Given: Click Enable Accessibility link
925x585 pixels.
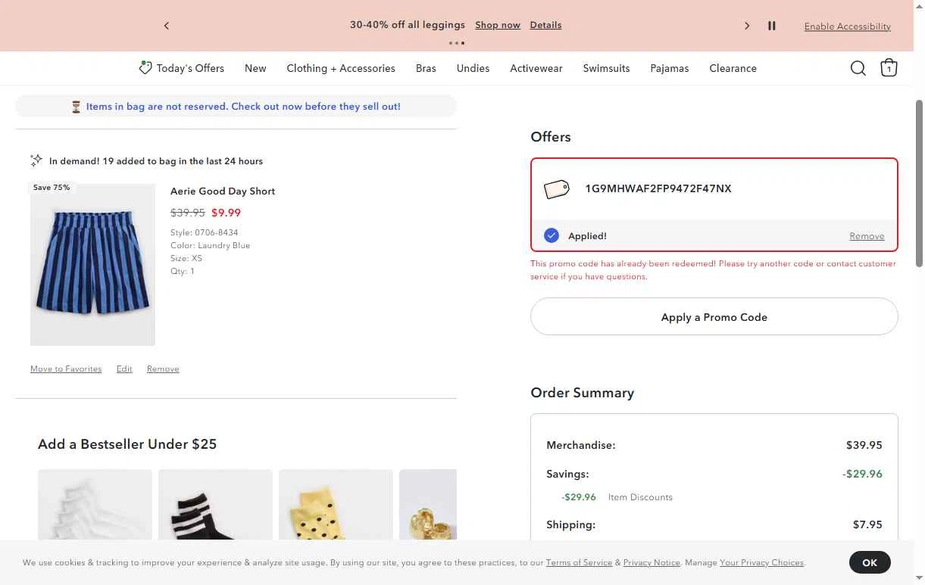Looking at the screenshot, I should (x=847, y=26).
